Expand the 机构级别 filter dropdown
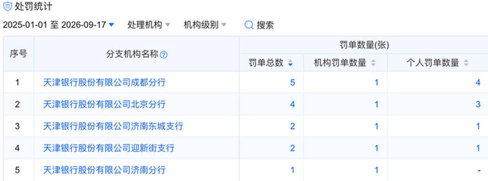The width and height of the screenshot is (488, 181). [205, 25]
